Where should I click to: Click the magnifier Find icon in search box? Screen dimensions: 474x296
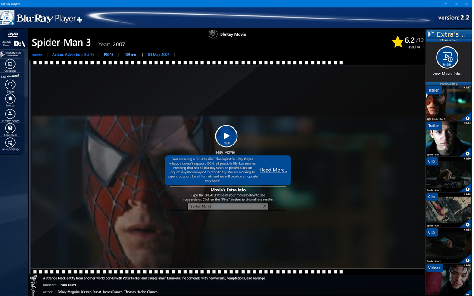[x=265, y=207]
